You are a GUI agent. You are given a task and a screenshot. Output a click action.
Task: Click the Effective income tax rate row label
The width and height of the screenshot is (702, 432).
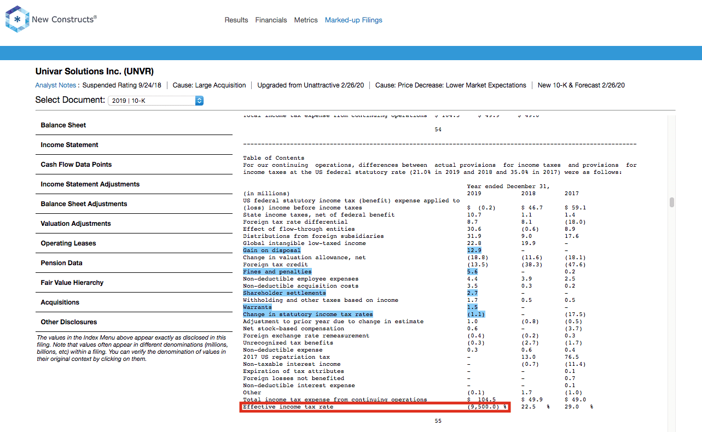click(x=288, y=407)
